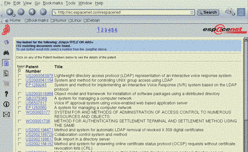
Task: Click the sidebar result list icon
Action: (6, 63)
